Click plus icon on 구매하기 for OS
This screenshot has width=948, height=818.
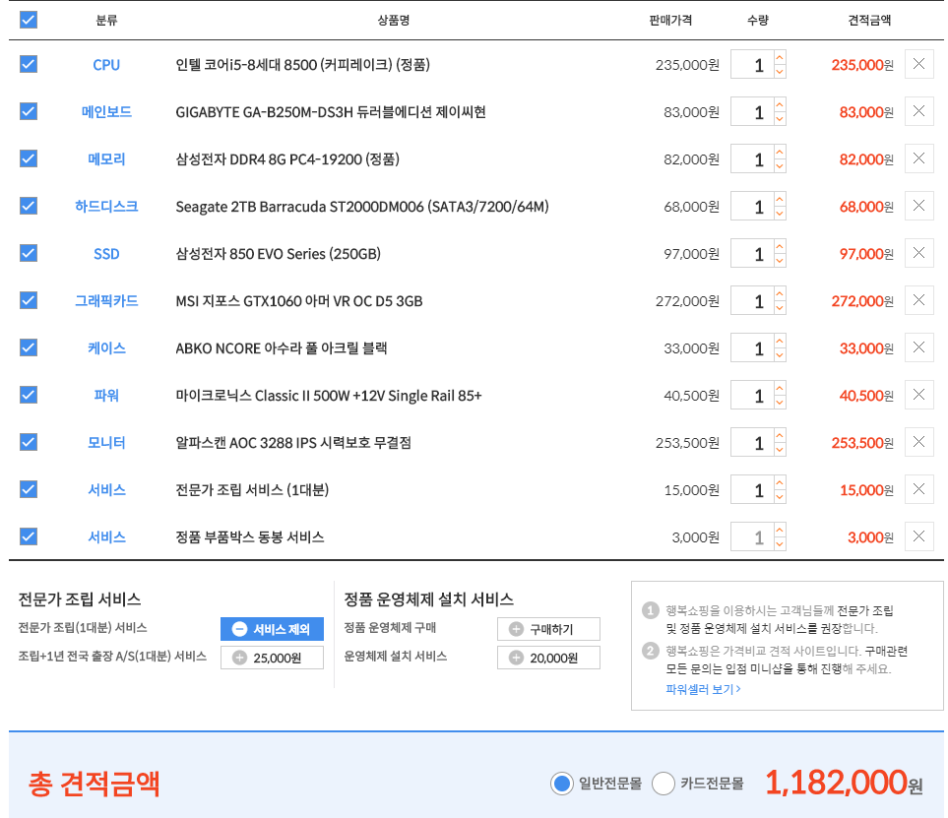pyautogui.click(x=516, y=630)
